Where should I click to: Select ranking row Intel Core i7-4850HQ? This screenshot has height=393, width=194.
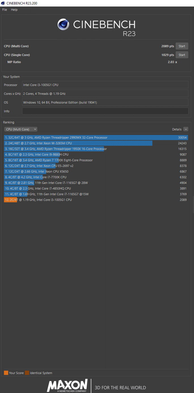tap(96, 188)
